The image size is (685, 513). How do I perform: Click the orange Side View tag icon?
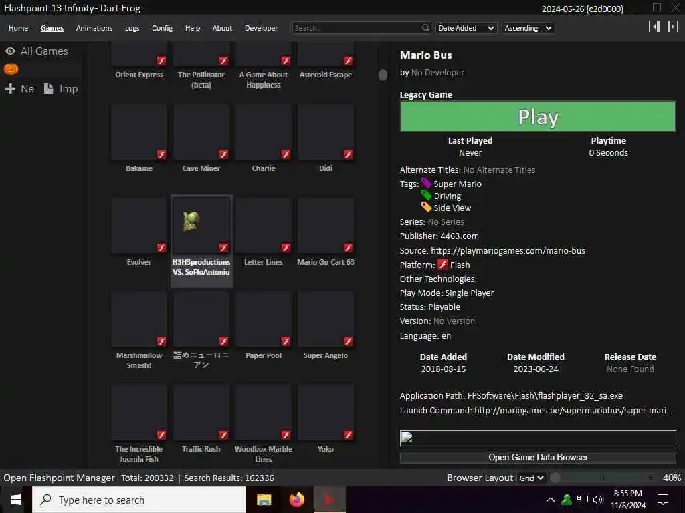(426, 207)
